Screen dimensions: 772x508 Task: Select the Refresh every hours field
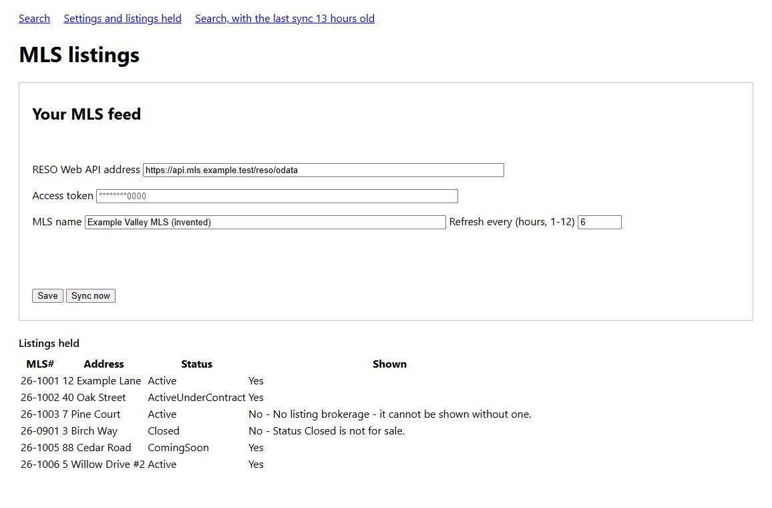tap(600, 222)
